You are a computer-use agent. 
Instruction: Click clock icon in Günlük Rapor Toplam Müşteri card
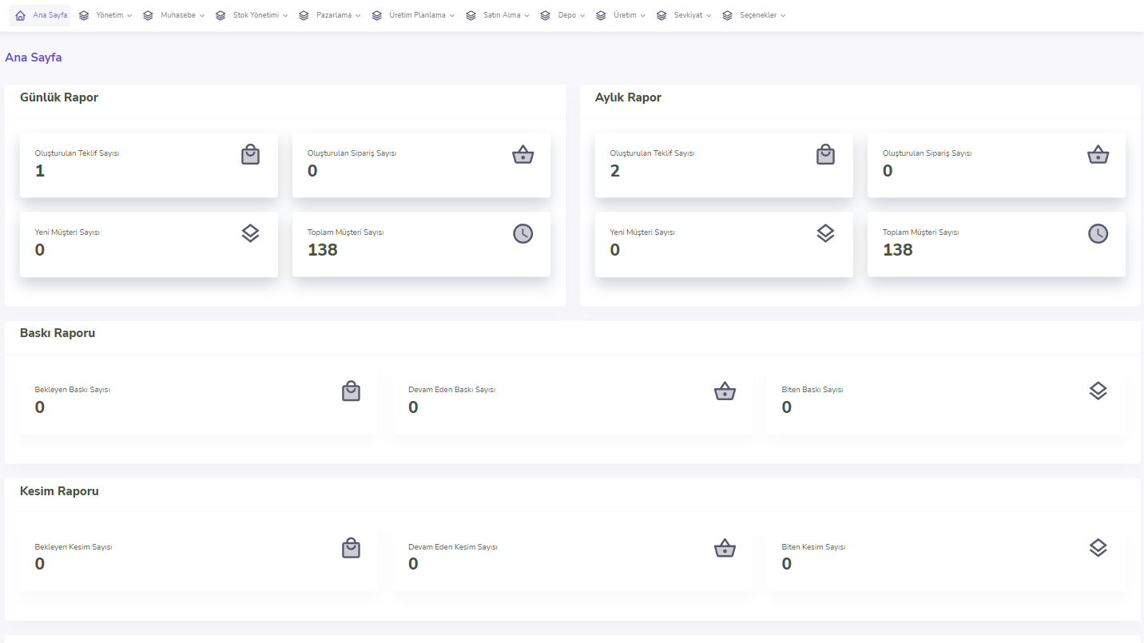click(522, 233)
